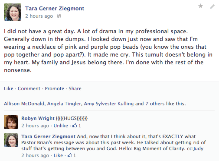Click the globe public audience icon
Screen dimensions: 219x161
59,16
